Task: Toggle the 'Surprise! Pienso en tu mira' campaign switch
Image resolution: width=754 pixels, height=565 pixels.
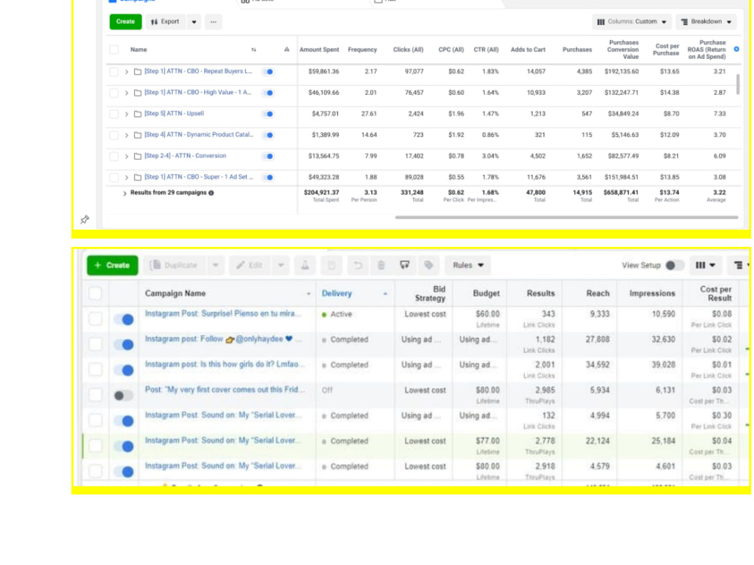Action: (124, 319)
